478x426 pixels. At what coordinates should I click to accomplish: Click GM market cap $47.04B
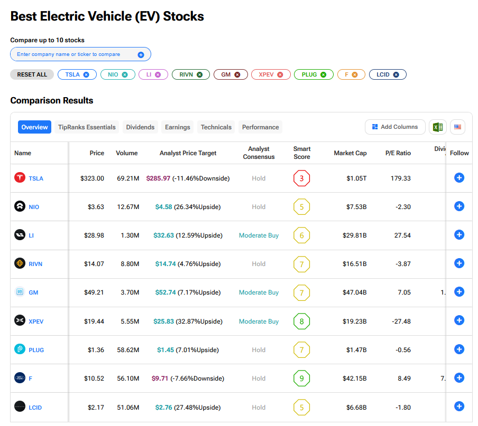click(x=355, y=292)
